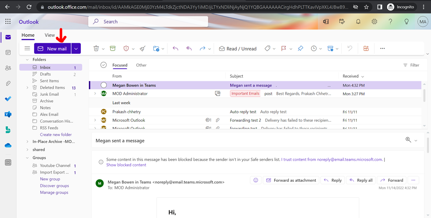The width and height of the screenshot is (431, 218).
Task: Open the New mail dropdown arrow
Action: [x=76, y=49]
